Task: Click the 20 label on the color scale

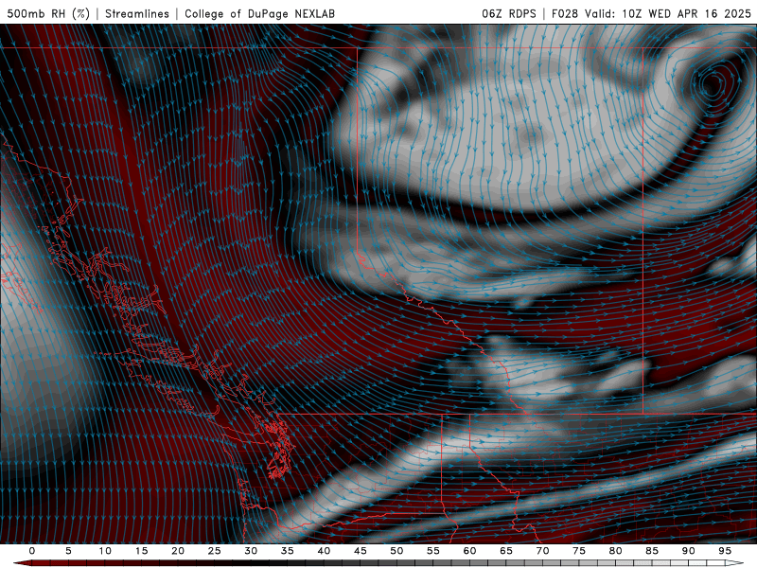Action: point(178,551)
